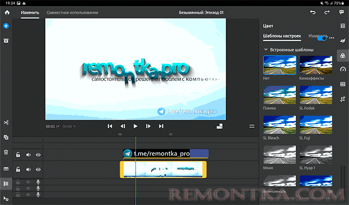The image size is (349, 205).
Task: Duplicate the selected clip icon
Action: coord(6,137)
